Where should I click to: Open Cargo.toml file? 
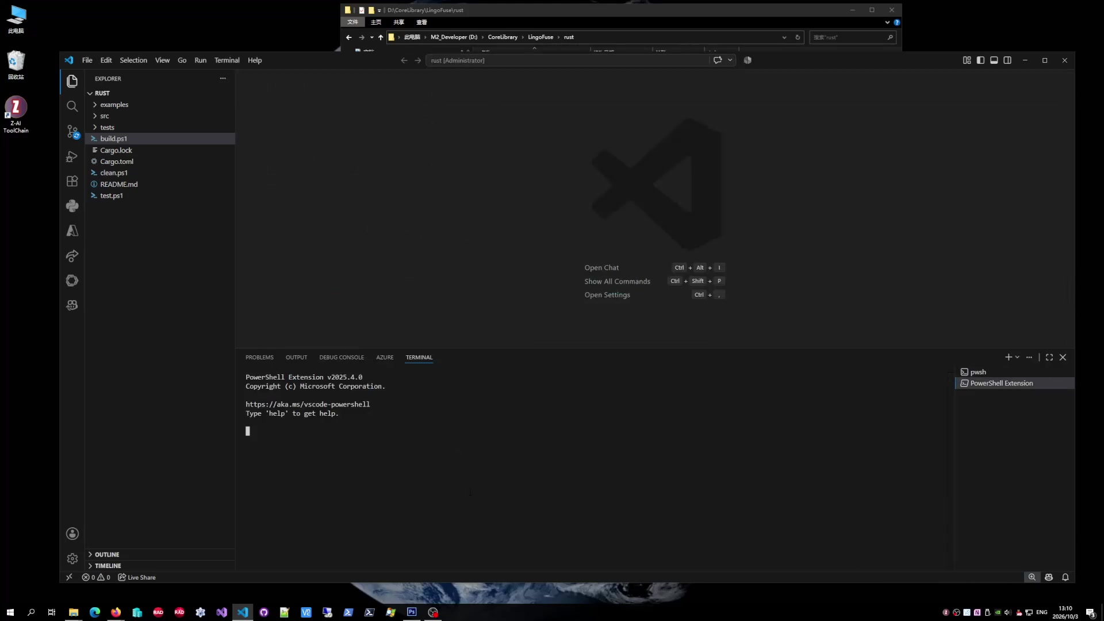tap(160, 162)
